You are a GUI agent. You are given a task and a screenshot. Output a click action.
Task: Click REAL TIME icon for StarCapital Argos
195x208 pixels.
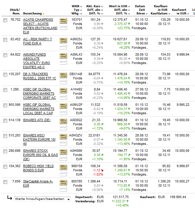63,182
